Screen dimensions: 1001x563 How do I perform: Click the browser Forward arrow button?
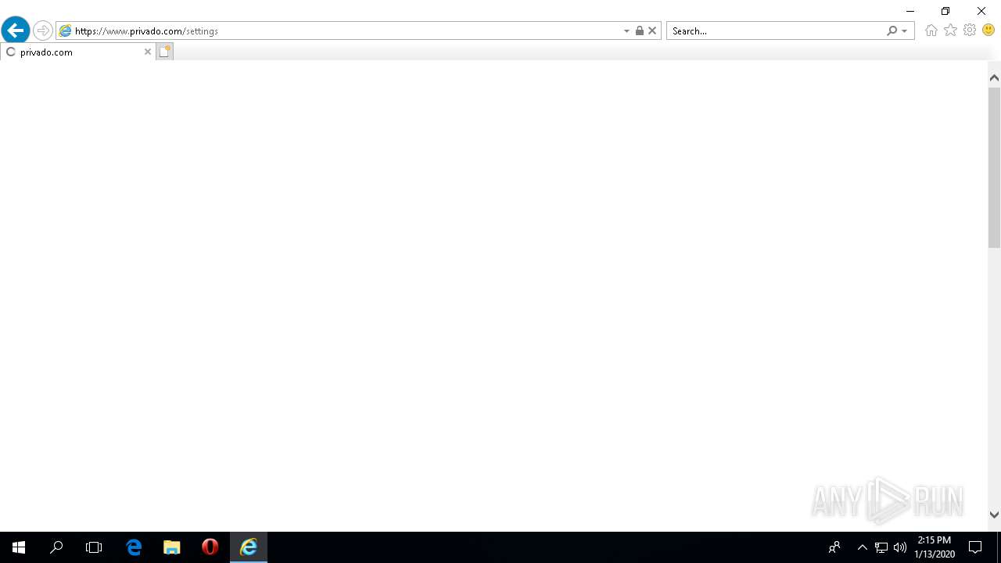point(43,30)
